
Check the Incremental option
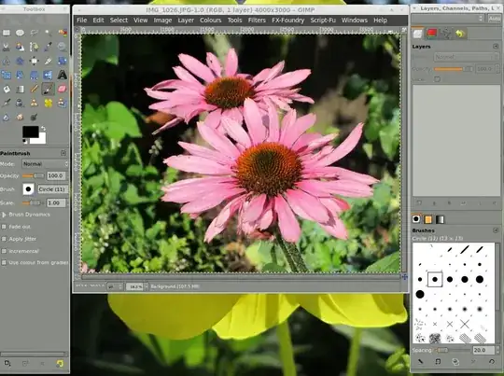[4, 251]
